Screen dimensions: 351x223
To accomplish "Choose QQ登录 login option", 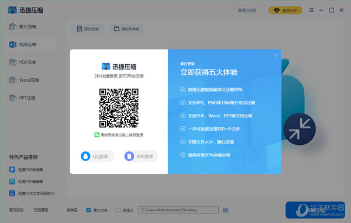I will (97, 156).
